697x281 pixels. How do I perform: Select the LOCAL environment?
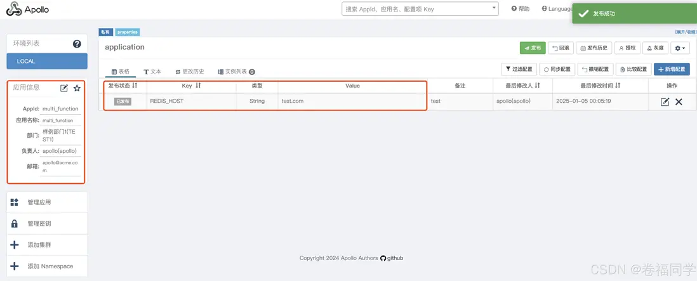[x=47, y=62]
